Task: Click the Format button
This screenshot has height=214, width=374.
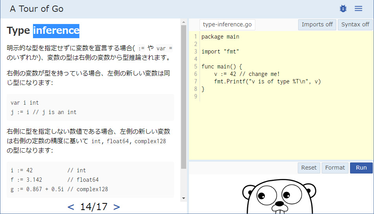Action: click(335, 168)
